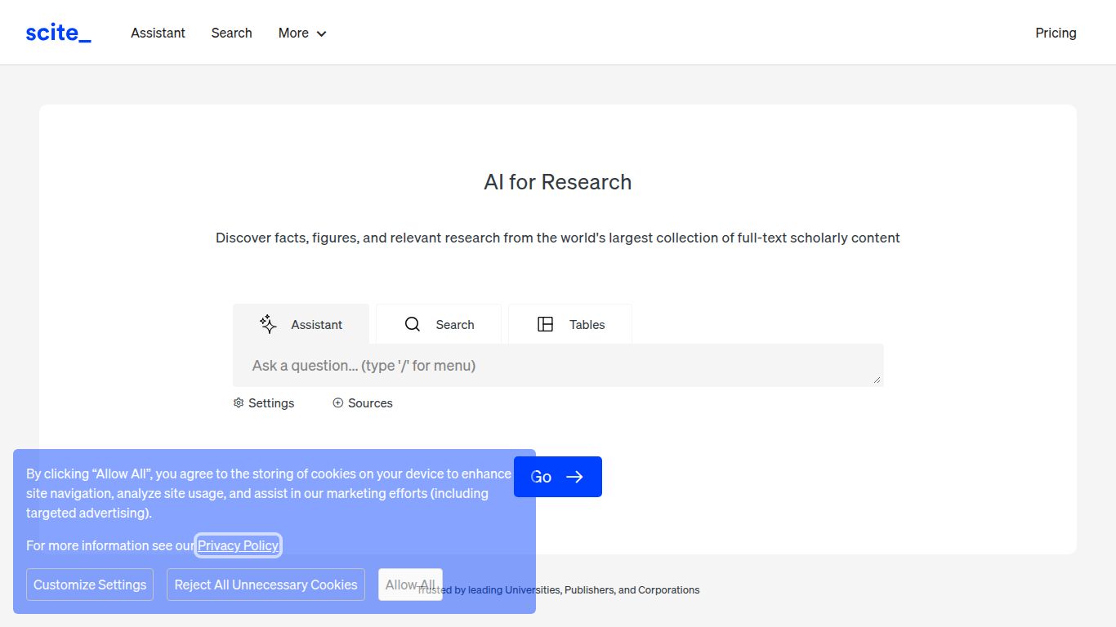Focus the Ask a question text field
Image resolution: width=1116 pixels, height=627 pixels.
point(556,366)
